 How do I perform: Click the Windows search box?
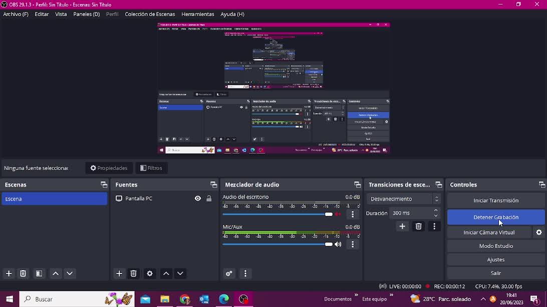pos(77,299)
